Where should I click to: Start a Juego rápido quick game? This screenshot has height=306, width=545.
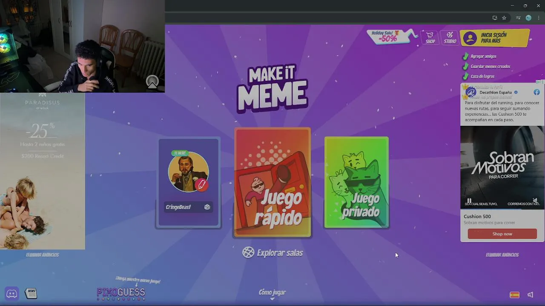[x=272, y=182]
